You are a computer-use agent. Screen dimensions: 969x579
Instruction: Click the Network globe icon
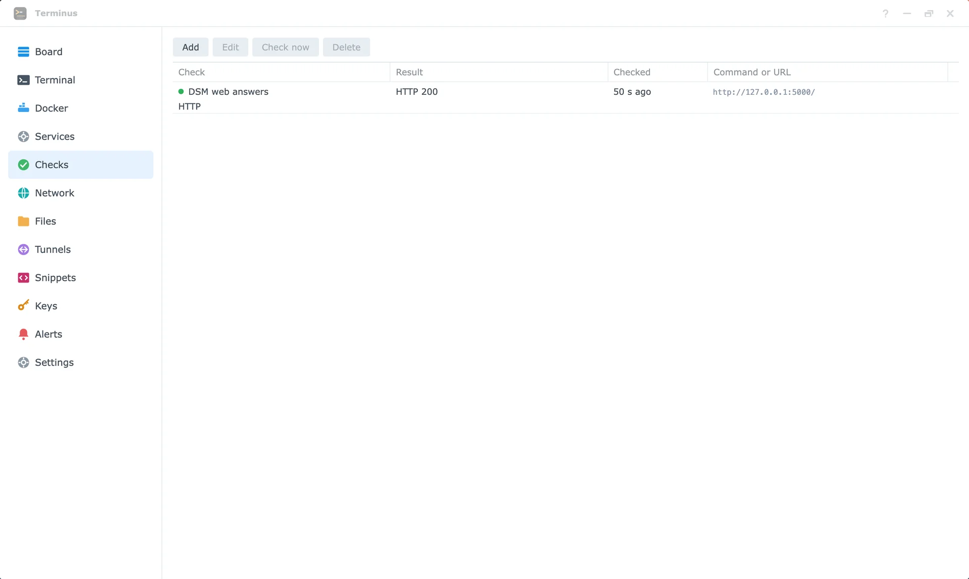pos(23,193)
